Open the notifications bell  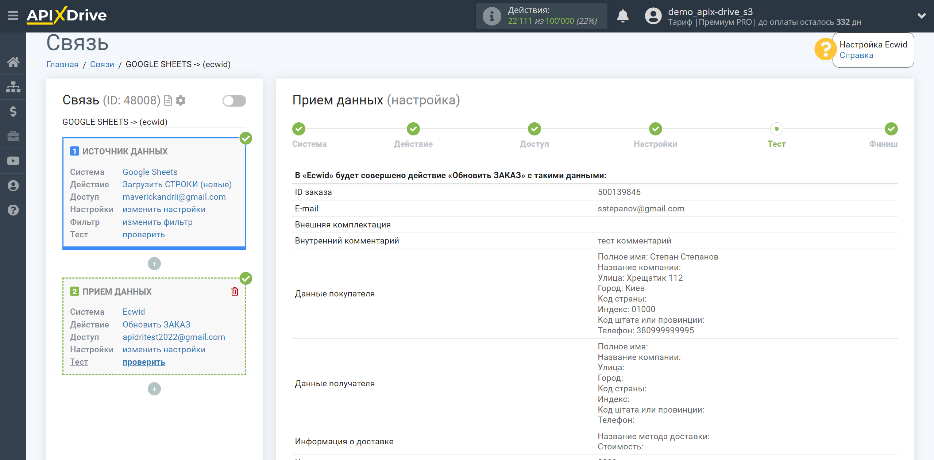pos(623,16)
